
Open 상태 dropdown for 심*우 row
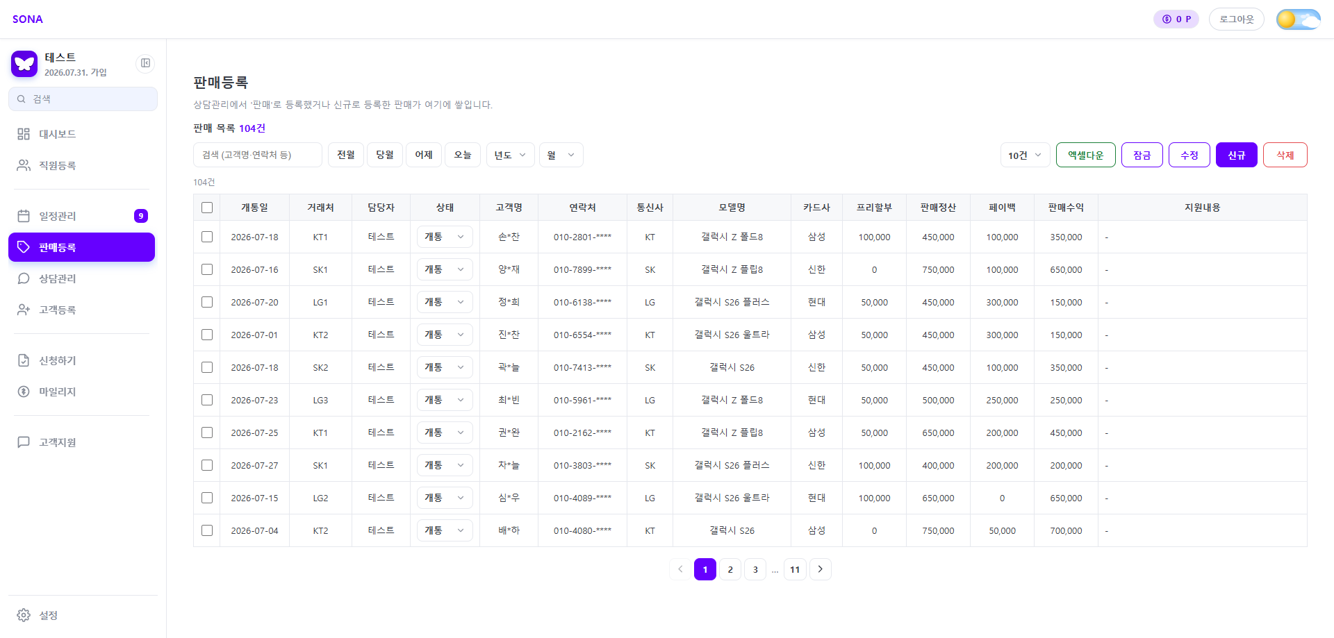445,498
